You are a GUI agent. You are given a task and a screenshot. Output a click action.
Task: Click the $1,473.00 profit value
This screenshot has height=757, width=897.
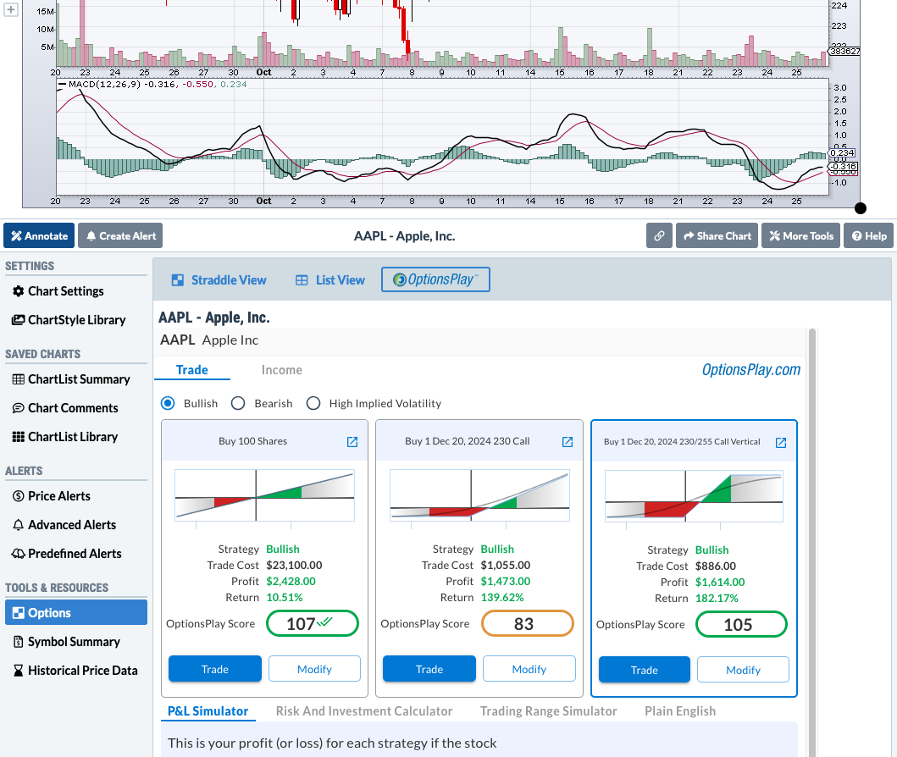[x=505, y=581]
